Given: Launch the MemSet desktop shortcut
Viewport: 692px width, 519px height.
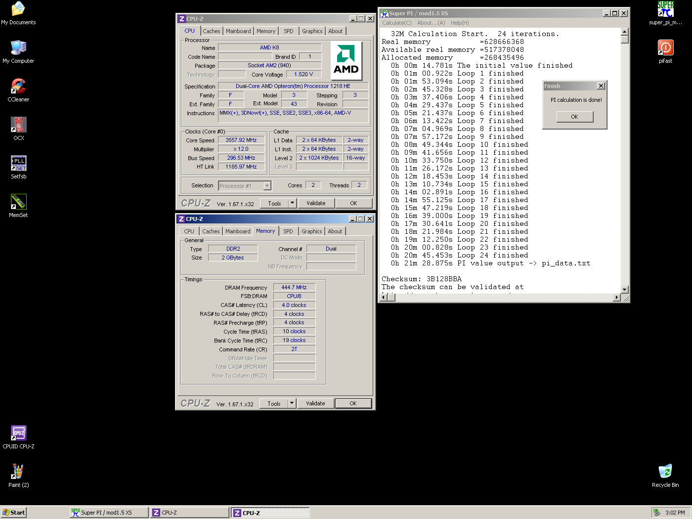Looking at the screenshot, I should [18, 206].
